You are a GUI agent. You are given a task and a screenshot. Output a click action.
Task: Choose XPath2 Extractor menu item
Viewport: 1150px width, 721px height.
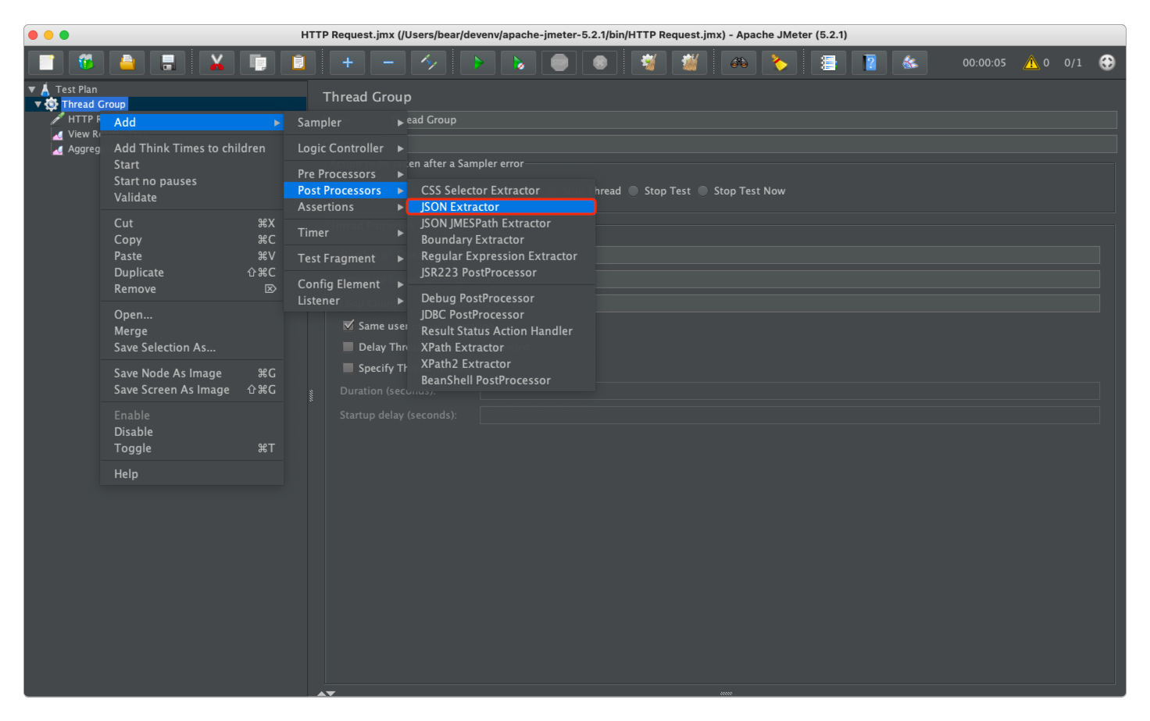click(502, 364)
